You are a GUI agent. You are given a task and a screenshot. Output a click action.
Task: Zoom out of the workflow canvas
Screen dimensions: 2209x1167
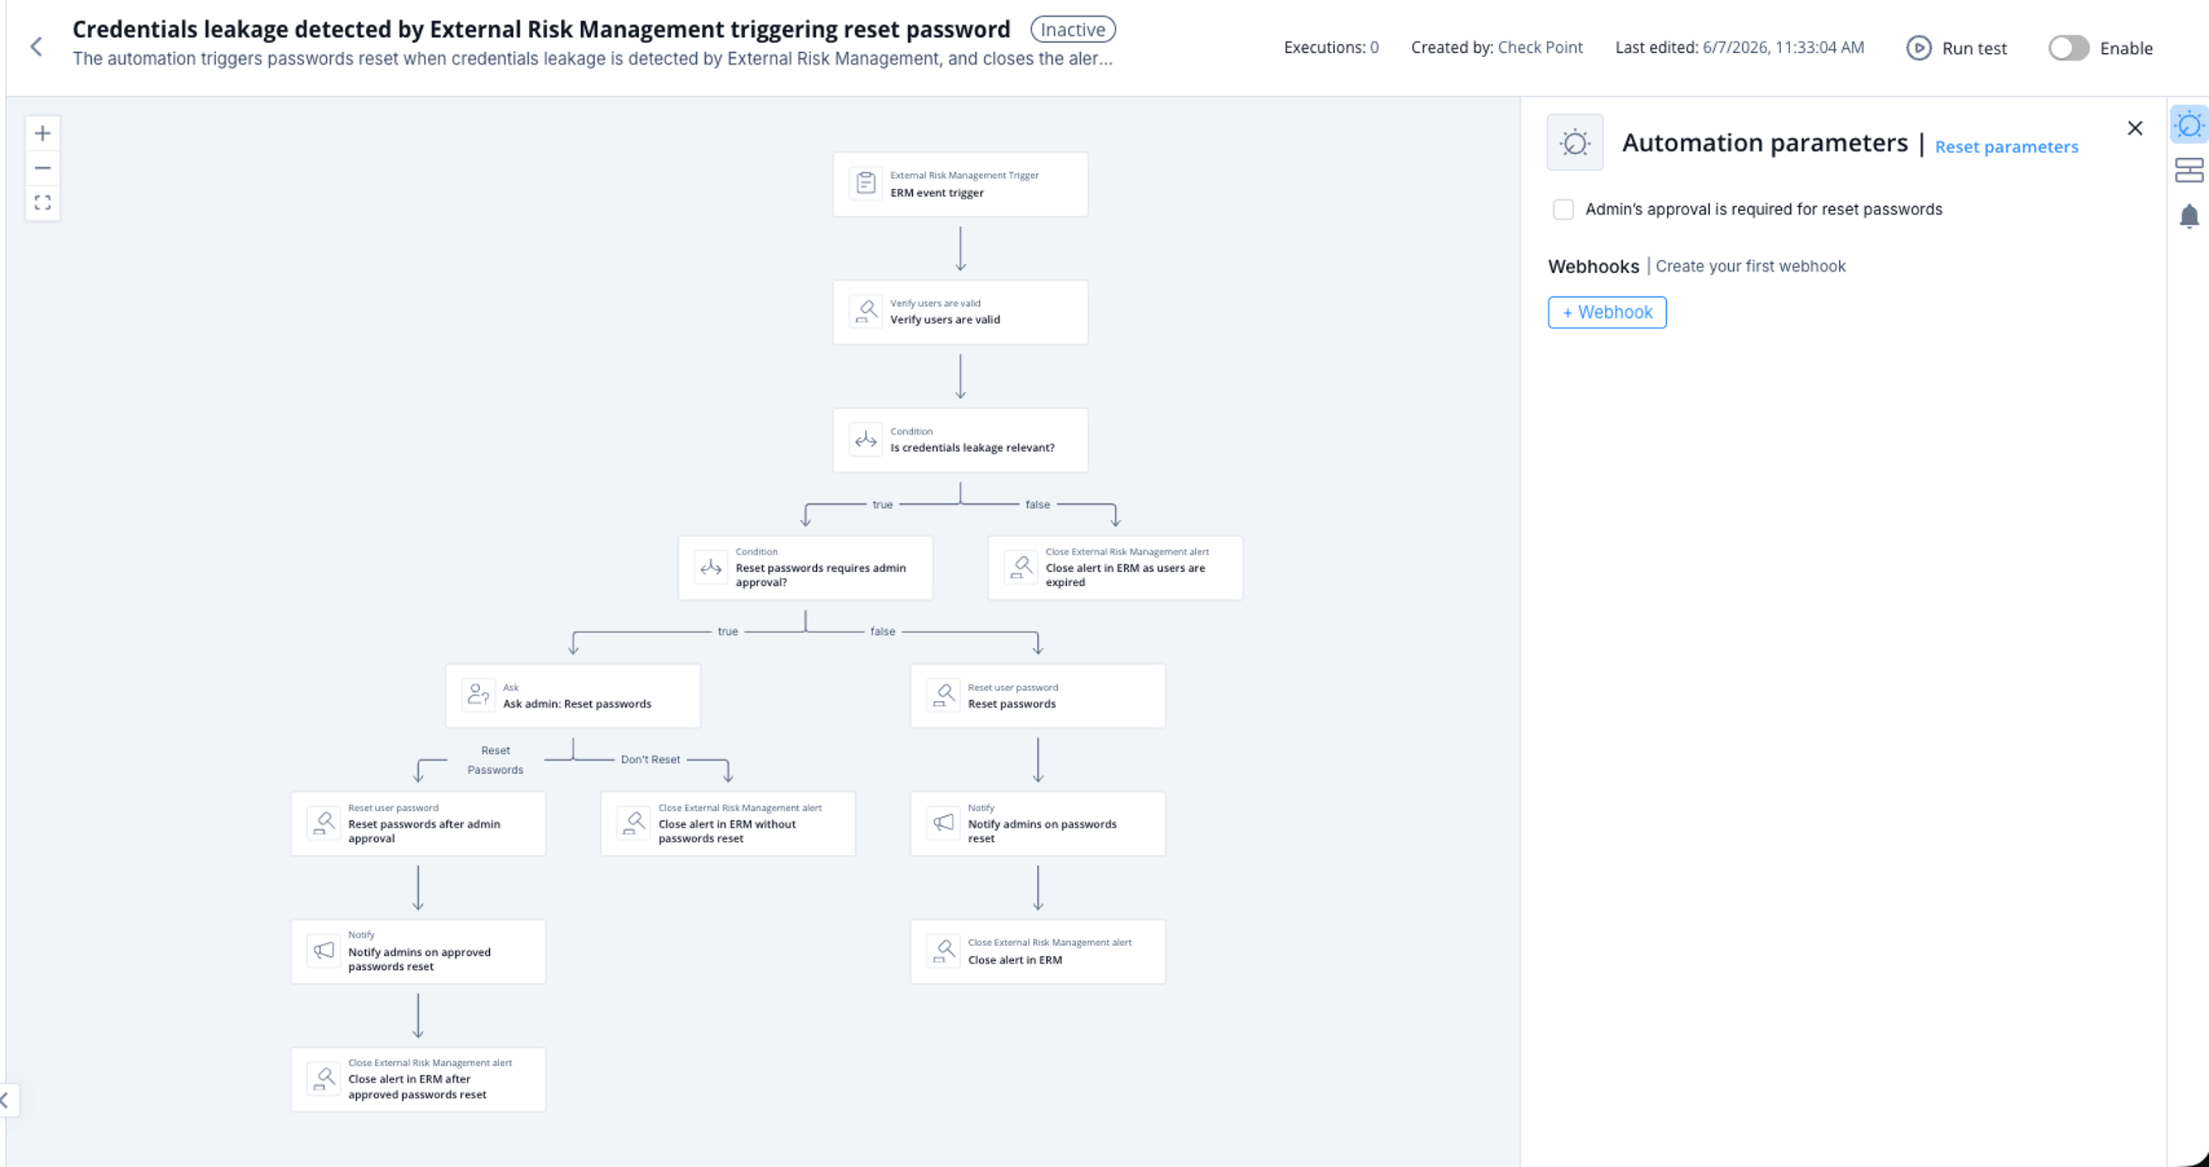[x=42, y=168]
